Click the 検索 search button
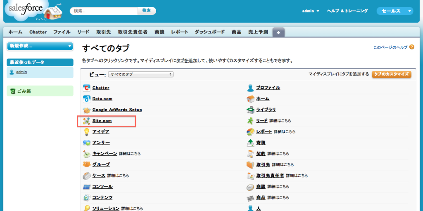423x211 pixels. 147,10
